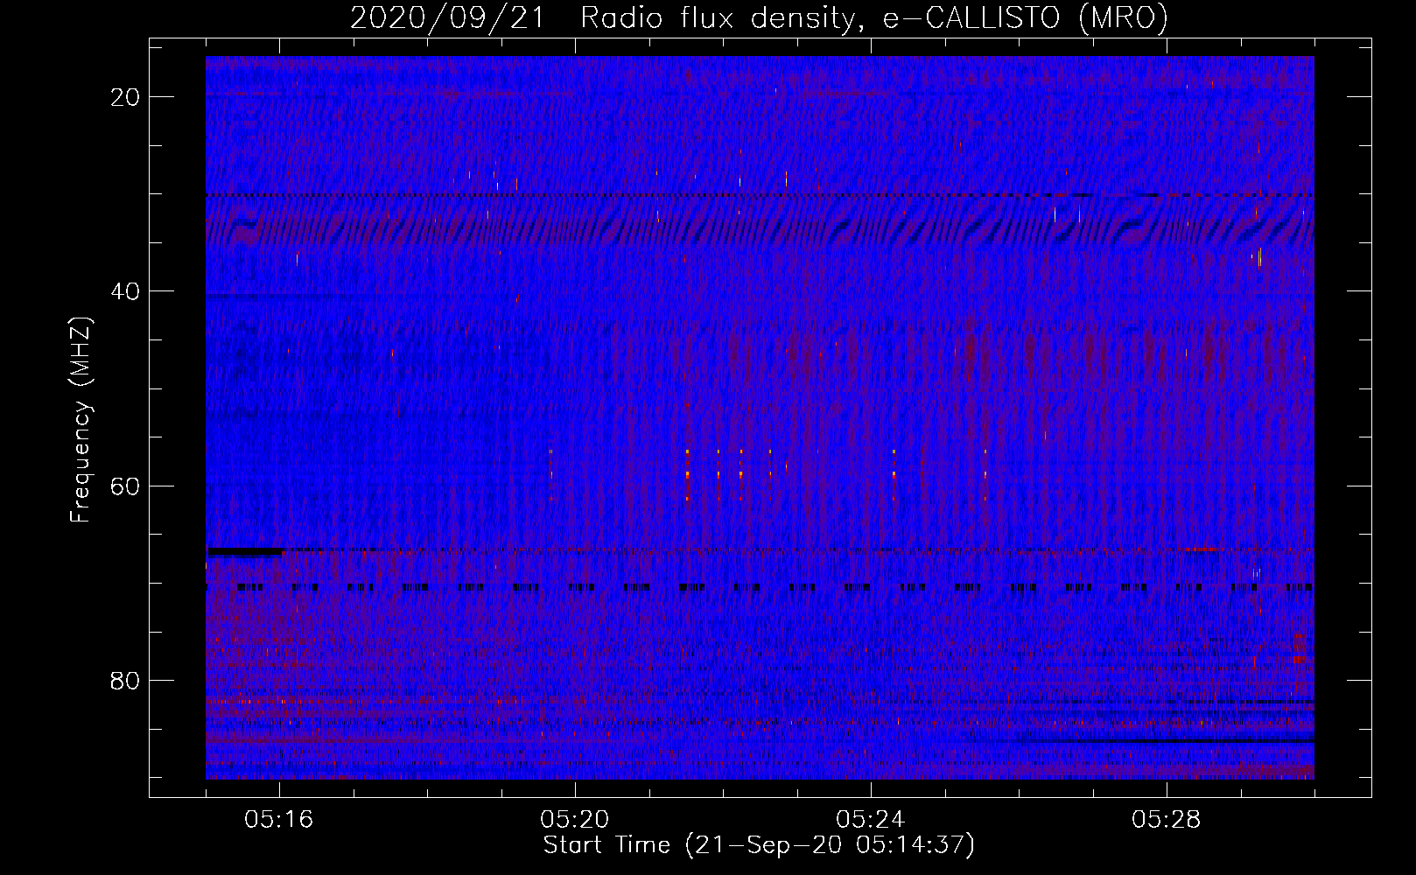The image size is (1416, 875).
Task: Click the 40 frequency tick label
Action: pyautogui.click(x=125, y=291)
